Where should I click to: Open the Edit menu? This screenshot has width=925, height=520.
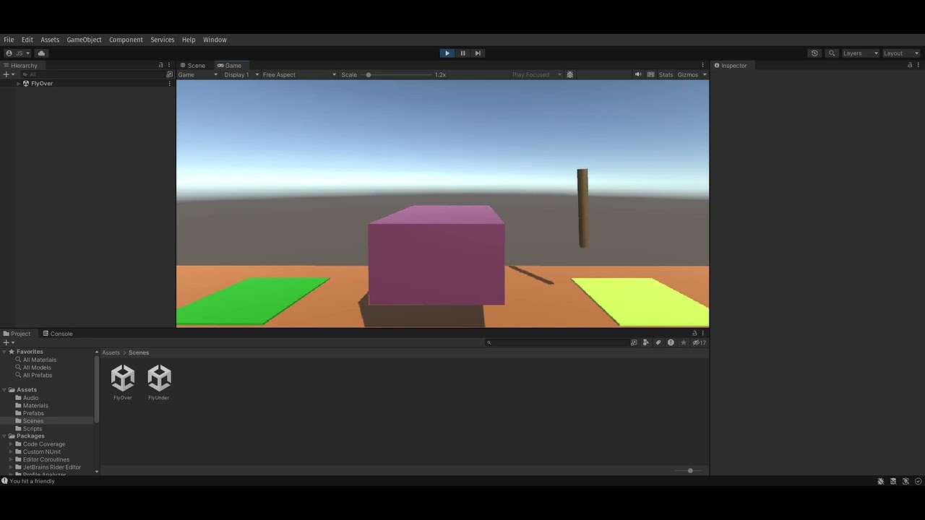click(x=27, y=40)
